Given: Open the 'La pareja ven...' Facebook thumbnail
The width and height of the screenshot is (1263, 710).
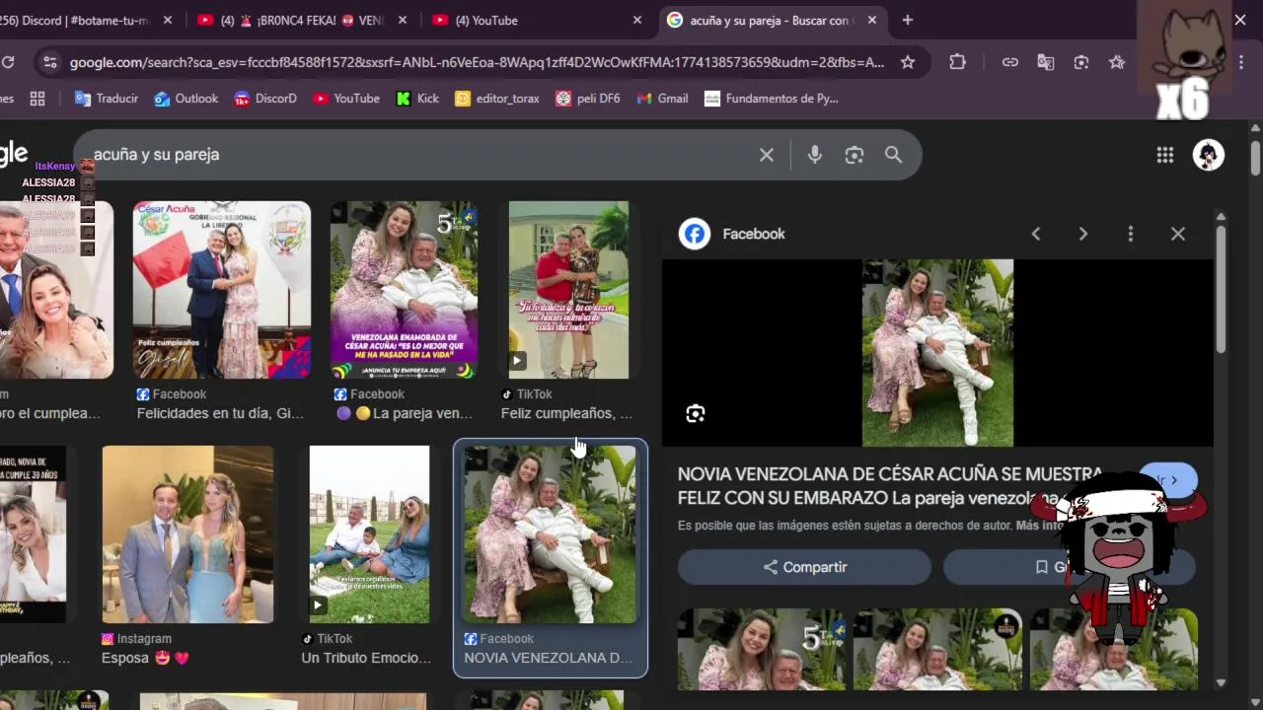Looking at the screenshot, I should click(x=405, y=290).
